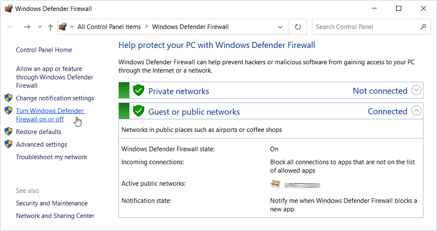Maximize the Windows Defender Firewall window

399,9
